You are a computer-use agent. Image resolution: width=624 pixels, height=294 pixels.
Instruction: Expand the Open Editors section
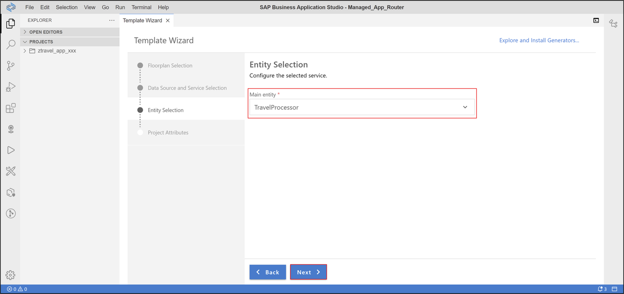(70, 32)
